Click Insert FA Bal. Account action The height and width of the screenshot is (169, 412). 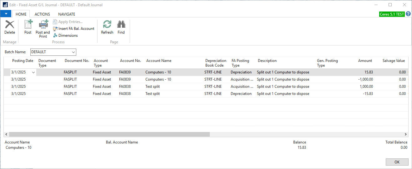74,29
